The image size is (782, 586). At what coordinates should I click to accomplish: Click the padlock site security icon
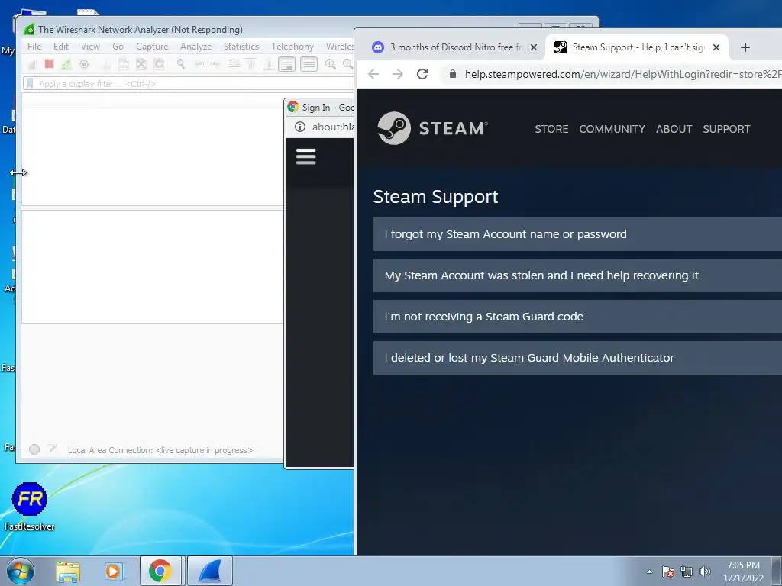pos(453,74)
